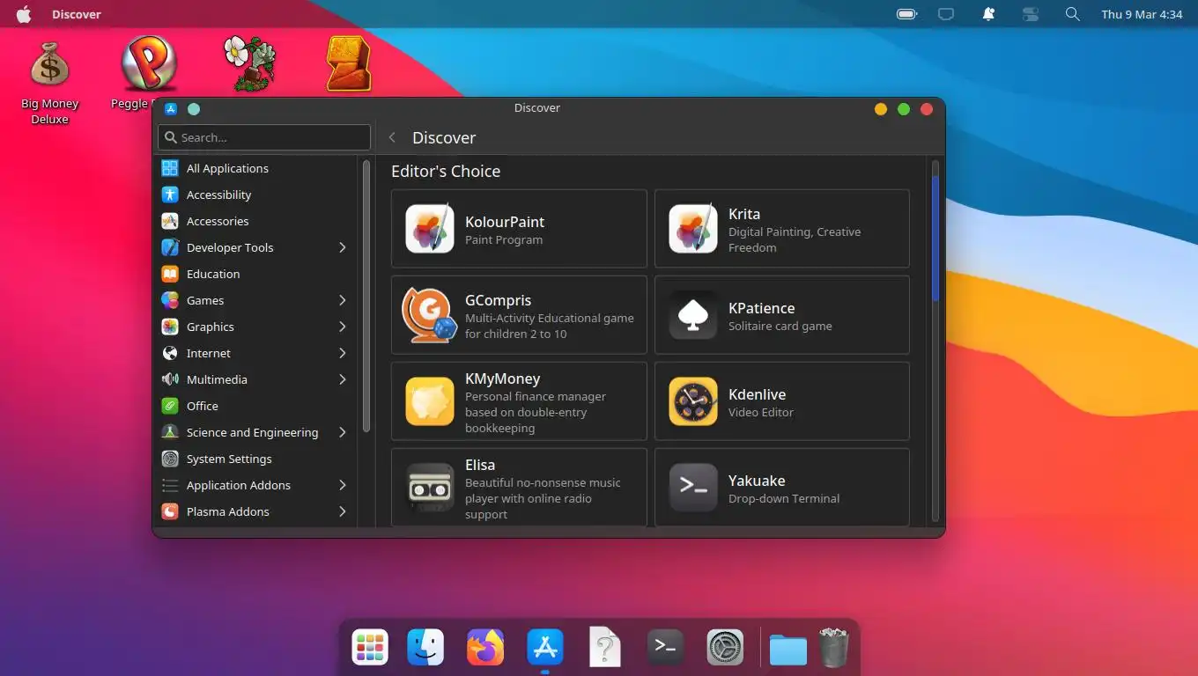Click the clock showing Thu 9 Mar
1198x676 pixels.
tap(1142, 14)
